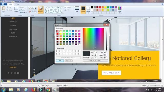
Task: Click the Color|Solid preview box
Action: point(86,54)
